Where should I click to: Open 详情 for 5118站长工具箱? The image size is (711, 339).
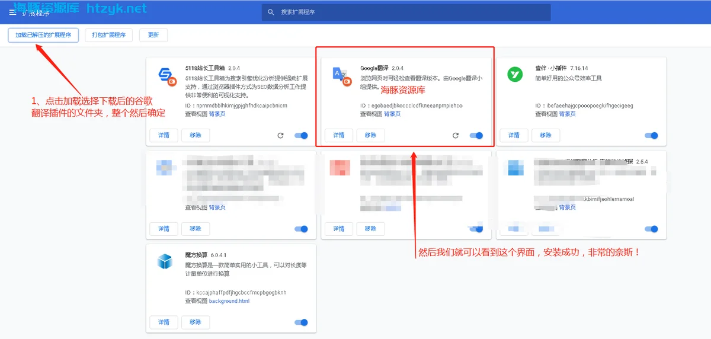pos(164,135)
